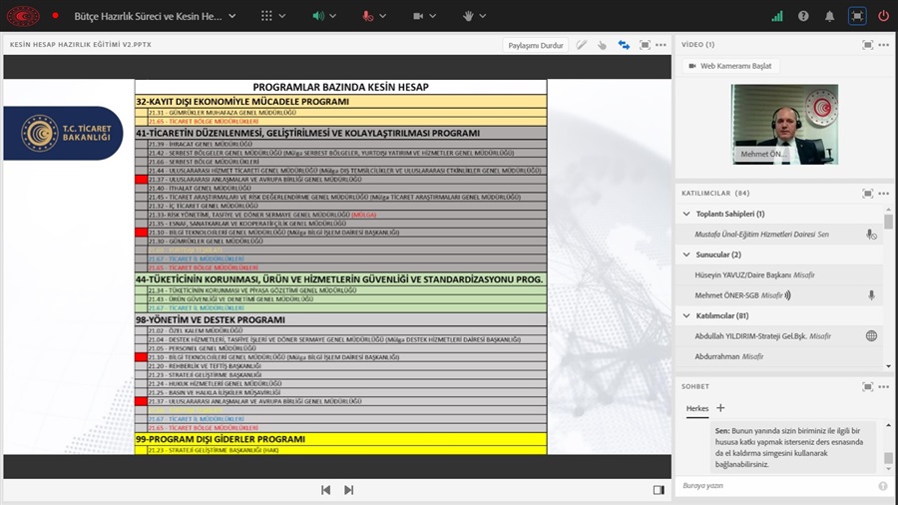The image size is (898, 505).
Task: Click the KESİN HESAP HAZIRLIK EĞİTİMİ V2.PPTX title
Action: point(81,45)
